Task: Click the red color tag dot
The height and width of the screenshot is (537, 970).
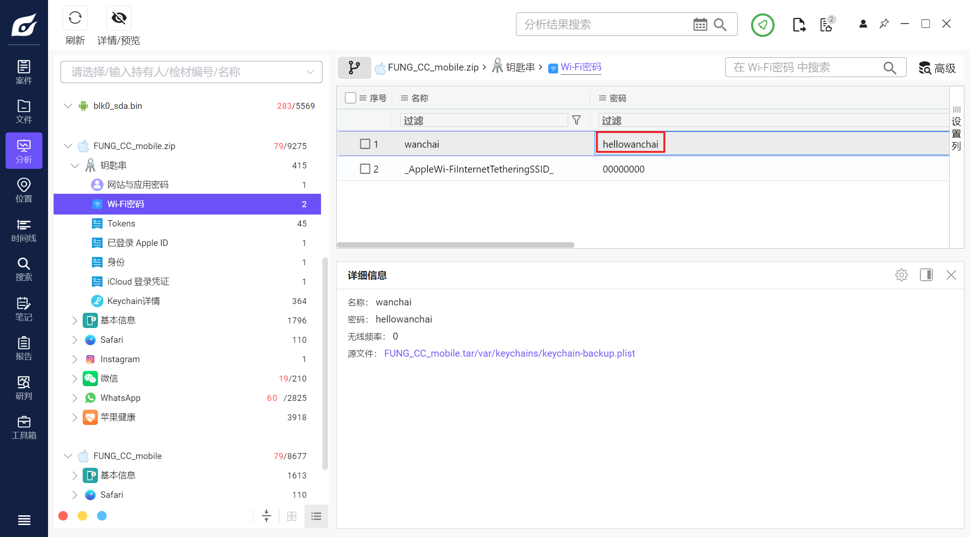Action: click(x=63, y=516)
